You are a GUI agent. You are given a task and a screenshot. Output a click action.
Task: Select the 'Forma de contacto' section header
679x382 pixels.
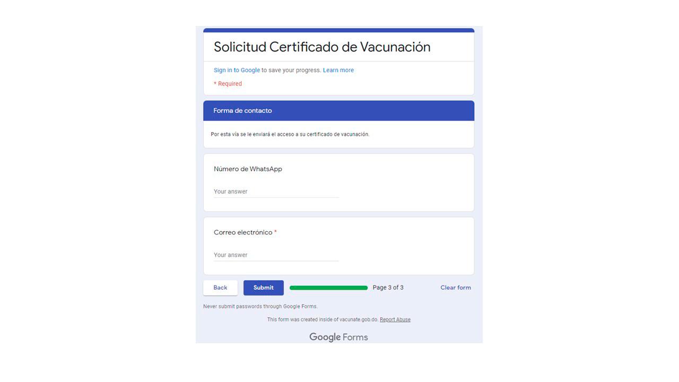coord(242,110)
